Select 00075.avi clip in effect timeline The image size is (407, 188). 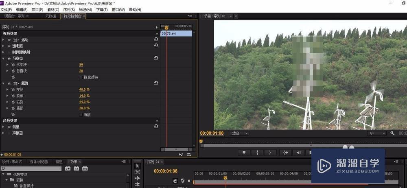click(x=176, y=33)
